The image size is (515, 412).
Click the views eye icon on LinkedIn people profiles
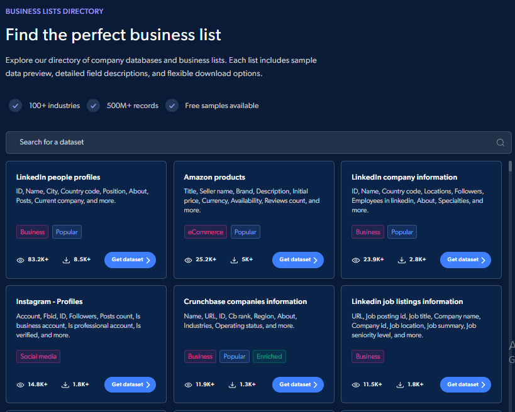(x=19, y=259)
